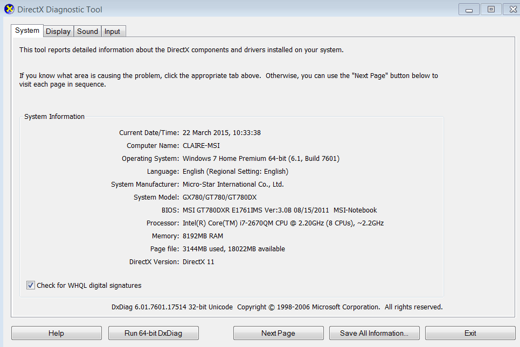This screenshot has width=520, height=347.
Task: Click the DxDiag 6.01.7601.17514 version text
Action: (x=172, y=307)
